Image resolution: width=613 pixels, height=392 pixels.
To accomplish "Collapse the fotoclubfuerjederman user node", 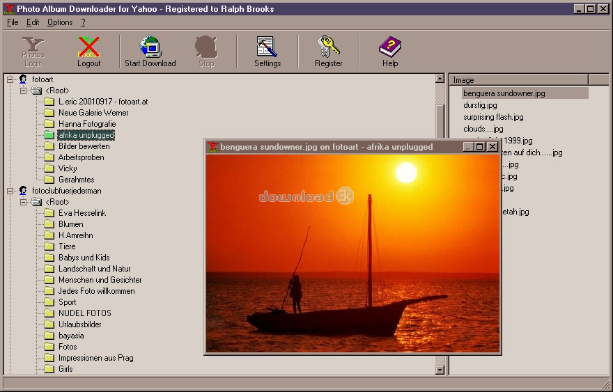I will (10, 191).
